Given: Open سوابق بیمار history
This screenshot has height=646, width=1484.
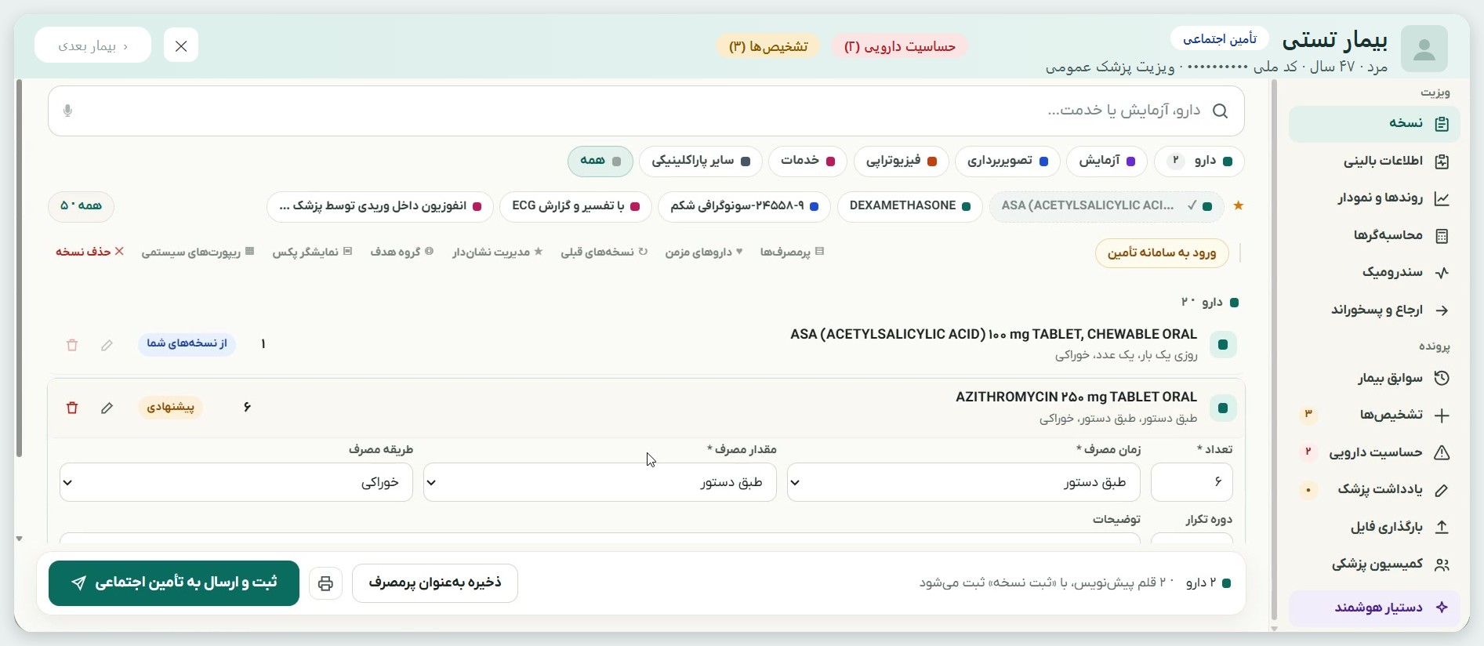Looking at the screenshot, I should [x=1374, y=378].
